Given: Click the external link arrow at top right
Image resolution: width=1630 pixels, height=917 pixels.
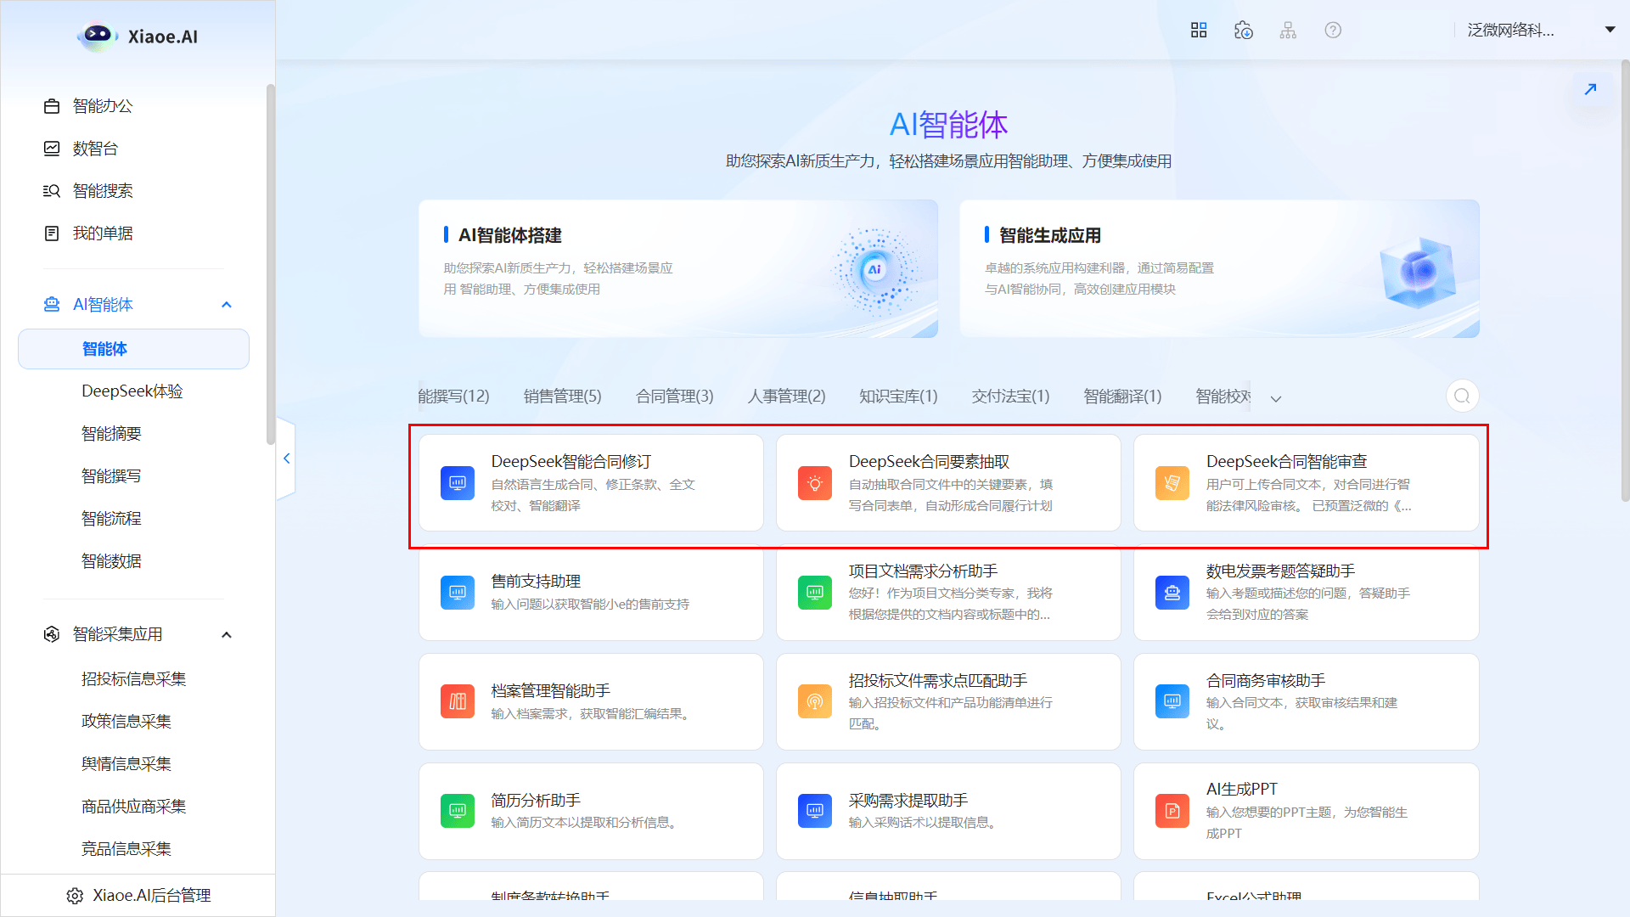Looking at the screenshot, I should (x=1591, y=88).
